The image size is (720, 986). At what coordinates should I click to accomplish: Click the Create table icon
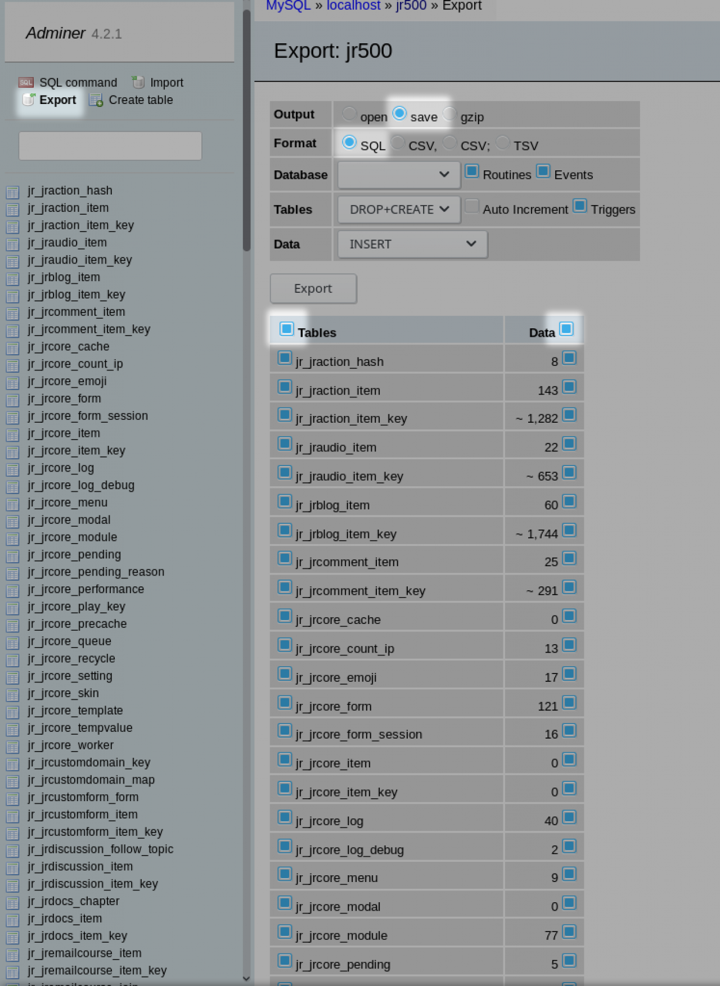coord(96,100)
